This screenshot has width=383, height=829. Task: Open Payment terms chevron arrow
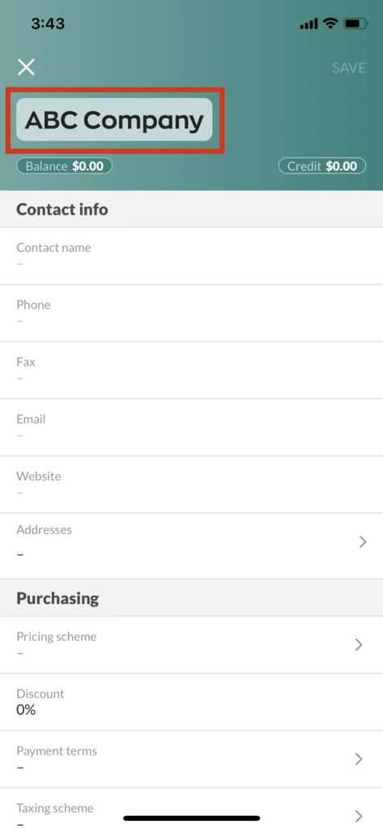(359, 759)
